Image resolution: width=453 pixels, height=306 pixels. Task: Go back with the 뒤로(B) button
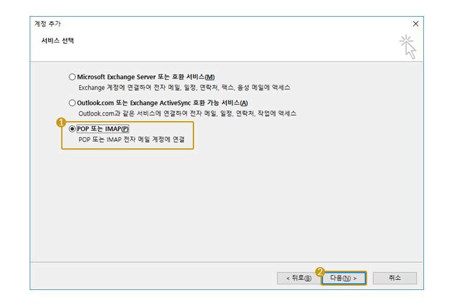coord(297,278)
